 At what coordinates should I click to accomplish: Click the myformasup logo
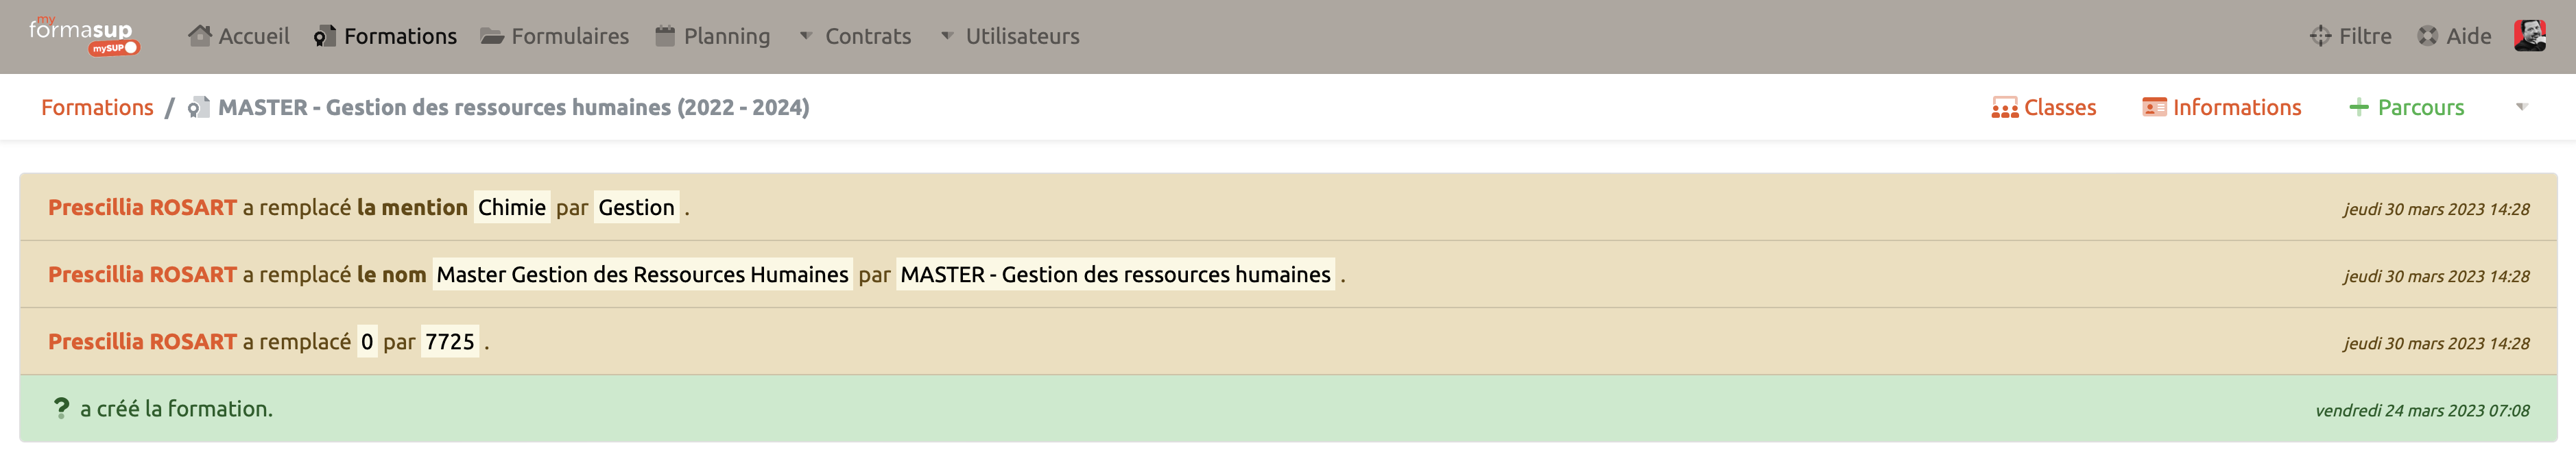[x=83, y=35]
